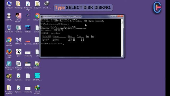Select the Screenshot_7 image file
170x96 pixels.
[28, 65]
